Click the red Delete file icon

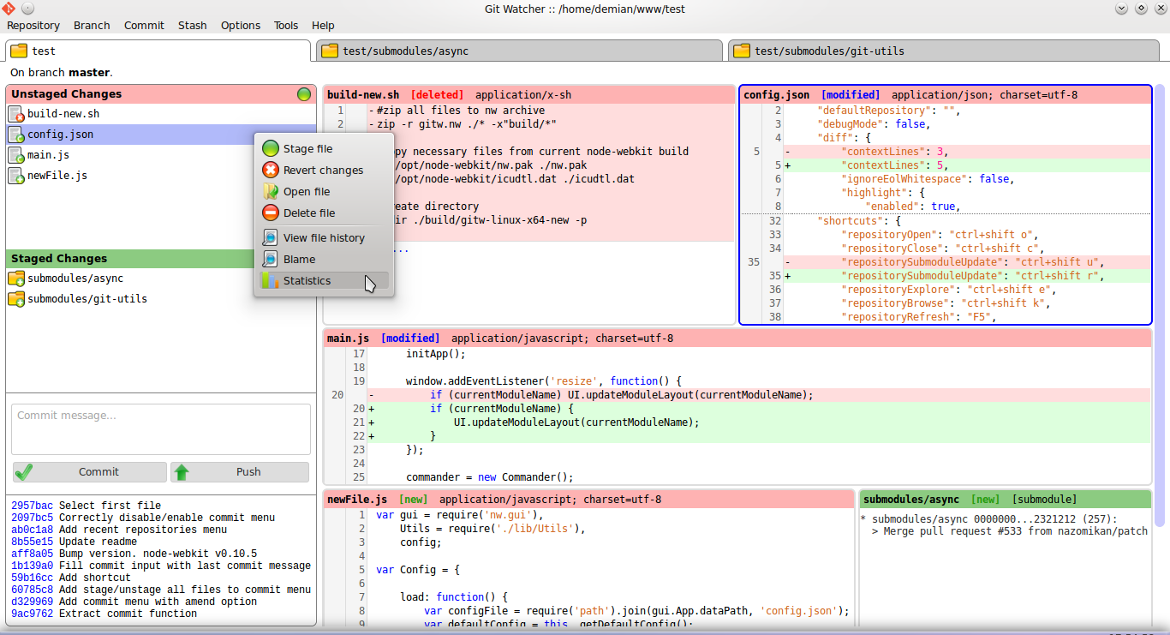point(271,213)
